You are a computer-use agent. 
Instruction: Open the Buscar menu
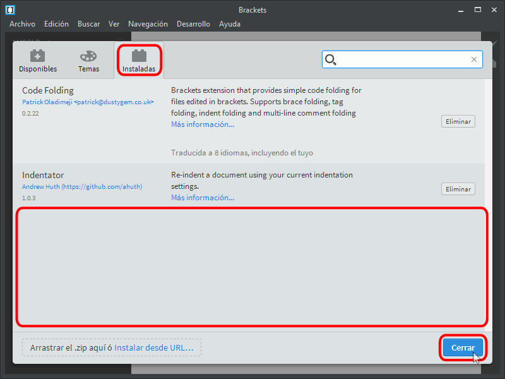(x=88, y=24)
